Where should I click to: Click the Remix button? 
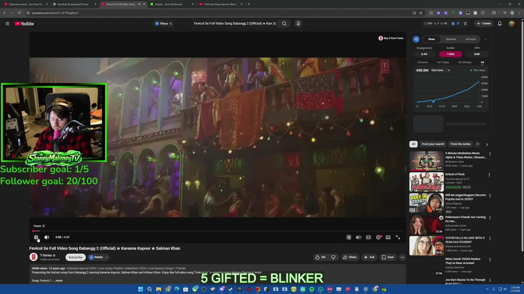96,257
